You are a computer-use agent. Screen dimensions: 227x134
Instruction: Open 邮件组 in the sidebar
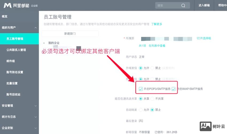[x=11, y=61]
